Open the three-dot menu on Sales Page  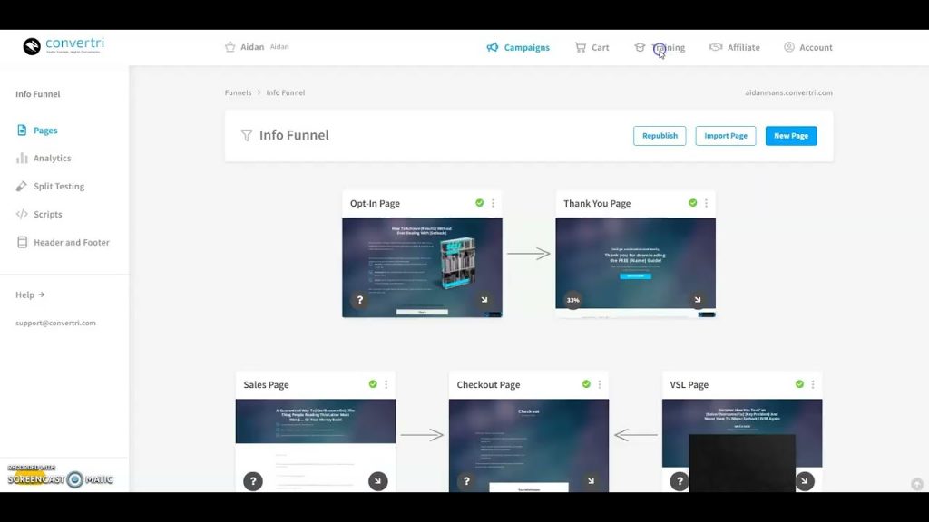(x=386, y=384)
